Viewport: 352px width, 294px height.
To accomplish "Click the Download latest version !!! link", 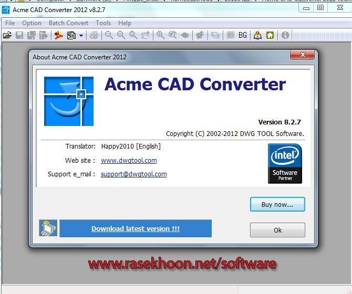I will click(136, 228).
